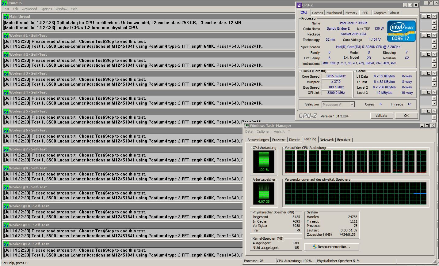Click 'Physikalischer Speicher: 51%' in status bar
The height and width of the screenshot is (266, 439).
click(338, 261)
